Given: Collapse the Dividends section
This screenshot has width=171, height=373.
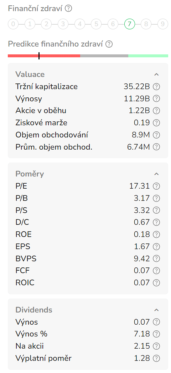Looking at the screenshot, I should point(156,310).
